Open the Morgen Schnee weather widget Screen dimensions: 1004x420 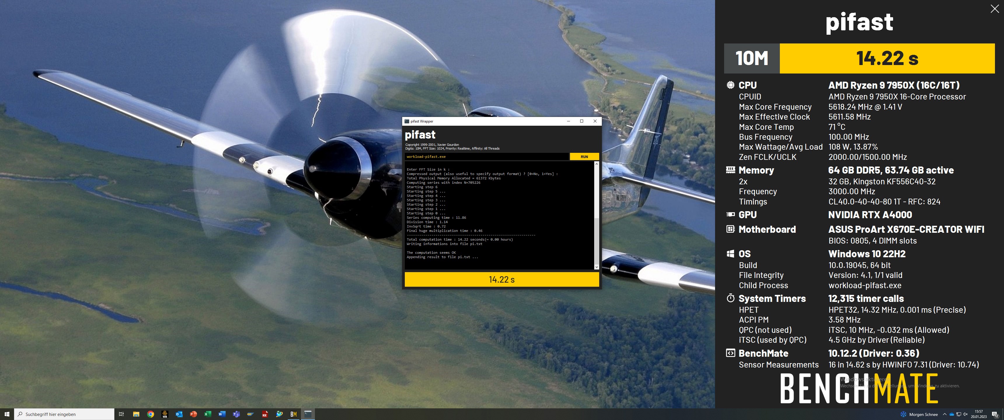pyautogui.click(x=919, y=414)
